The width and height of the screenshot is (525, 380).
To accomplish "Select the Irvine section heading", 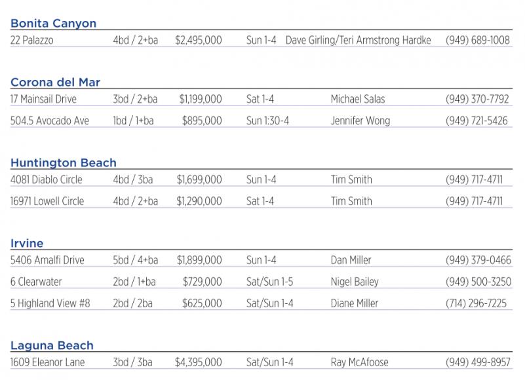I will [x=27, y=244].
